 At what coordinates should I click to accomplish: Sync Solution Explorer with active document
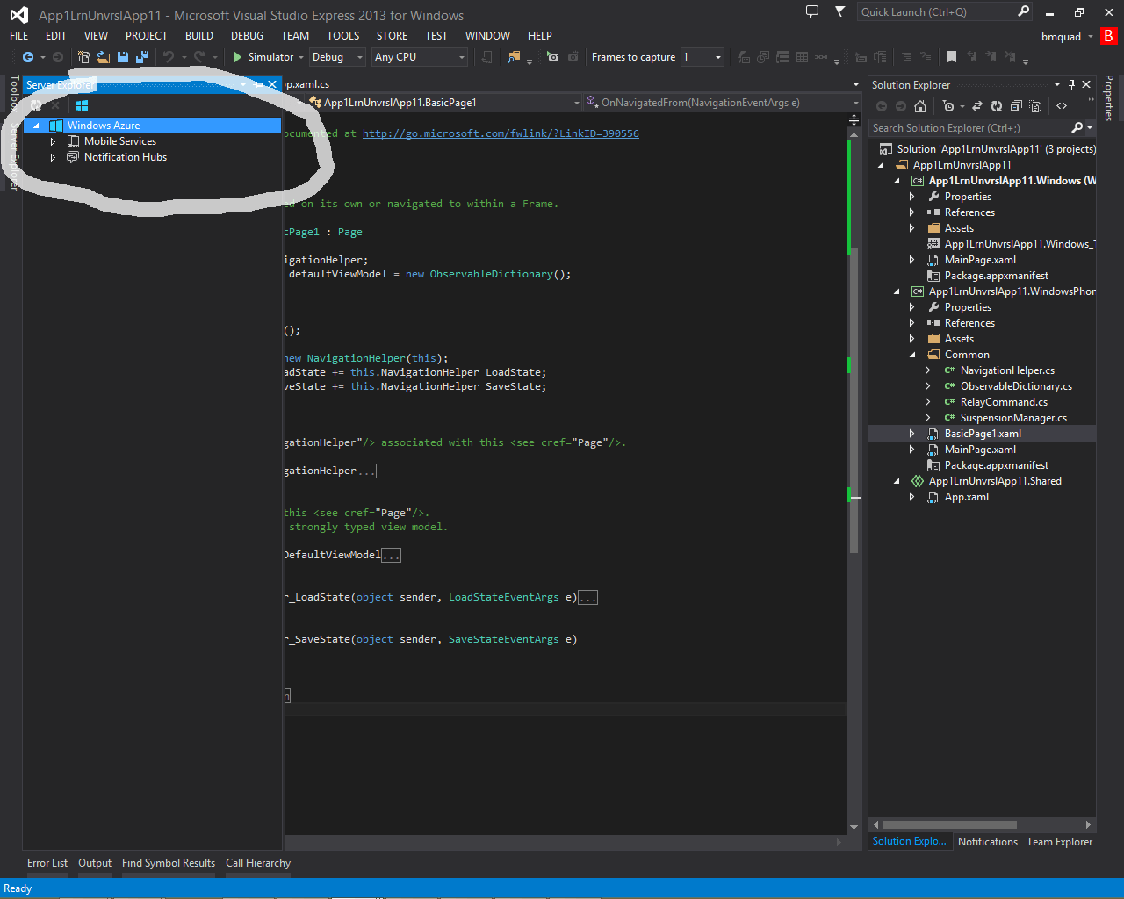pos(977,106)
